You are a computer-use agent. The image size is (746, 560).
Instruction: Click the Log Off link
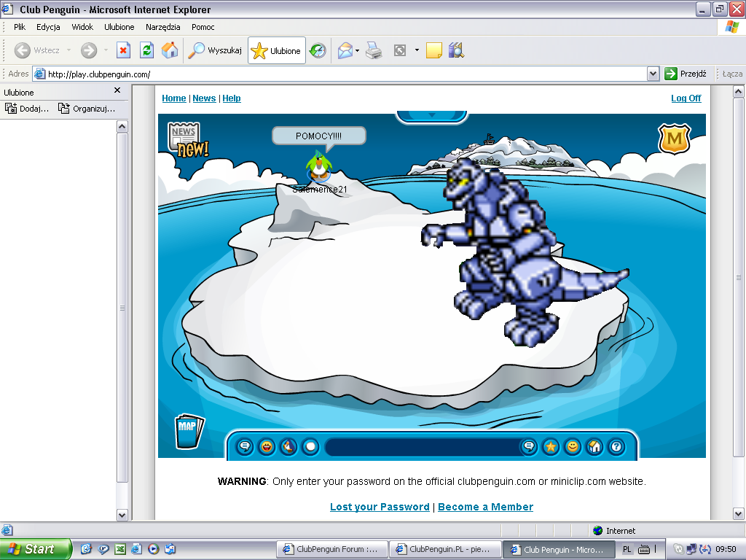pos(686,98)
